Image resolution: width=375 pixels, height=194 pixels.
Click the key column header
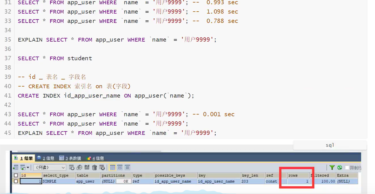(219, 175)
